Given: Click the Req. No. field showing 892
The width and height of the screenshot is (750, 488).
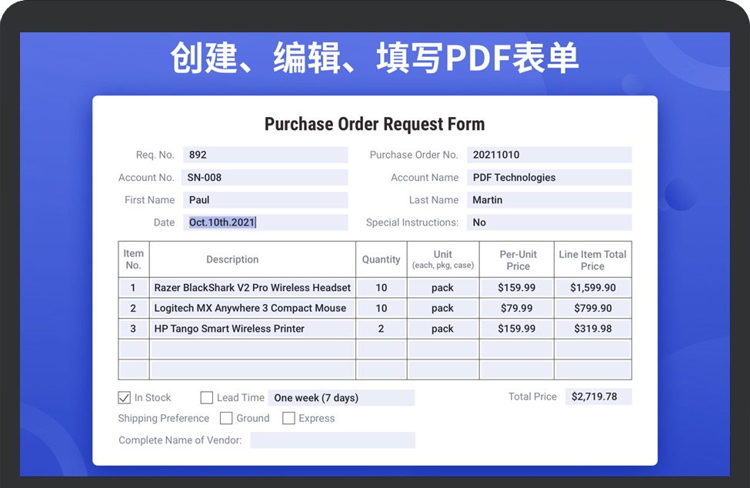Looking at the screenshot, I should [x=265, y=155].
